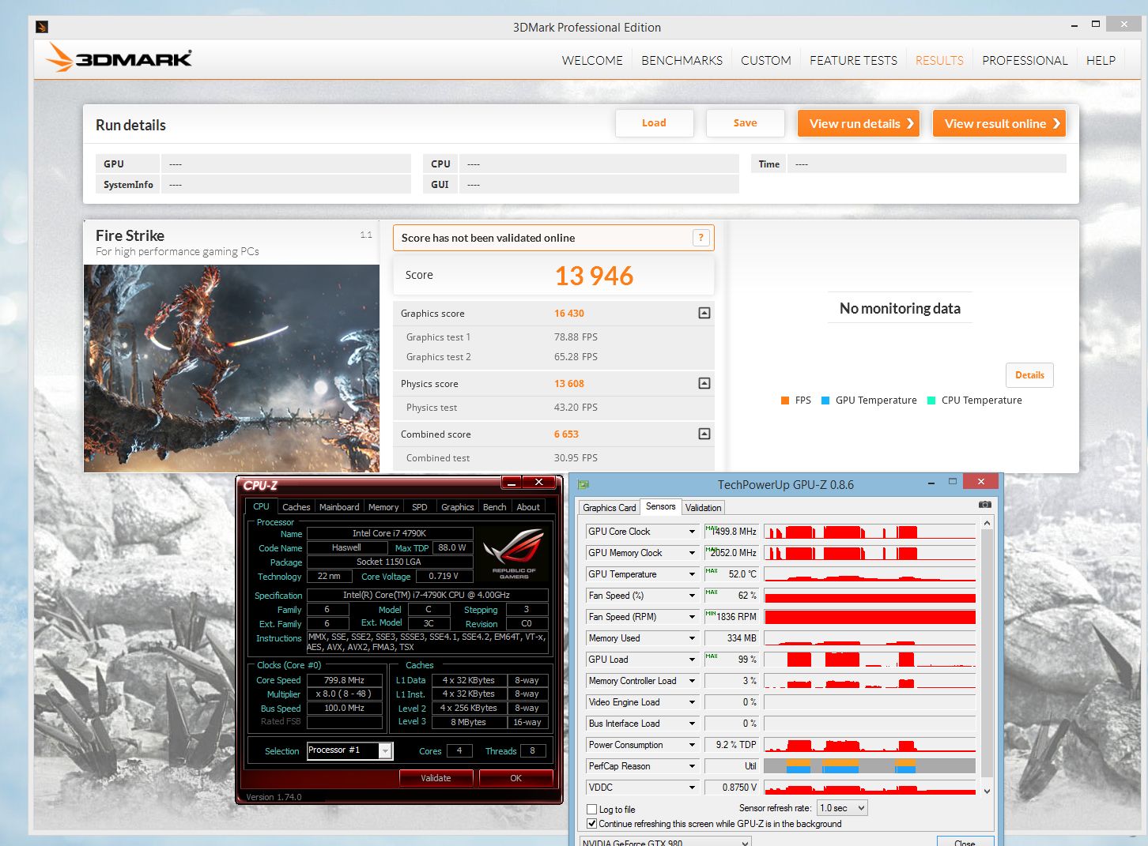
Task: Collapse the Physics score section
Action: 704,383
